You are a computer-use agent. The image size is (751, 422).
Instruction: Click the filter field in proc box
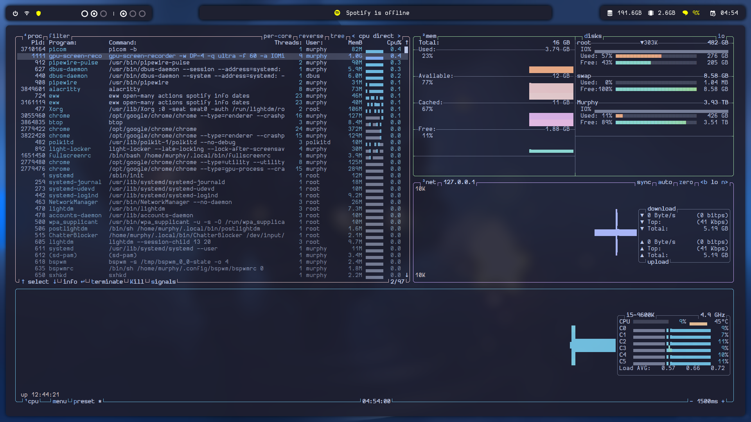pos(59,36)
